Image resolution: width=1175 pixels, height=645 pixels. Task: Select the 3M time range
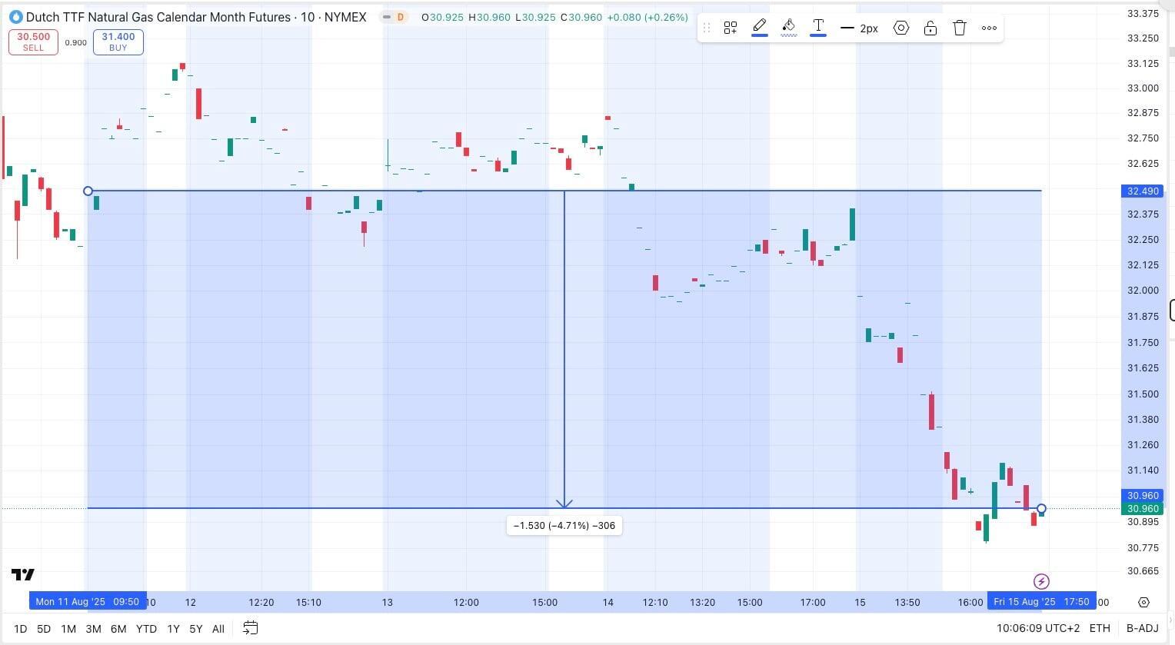pyautogui.click(x=93, y=629)
